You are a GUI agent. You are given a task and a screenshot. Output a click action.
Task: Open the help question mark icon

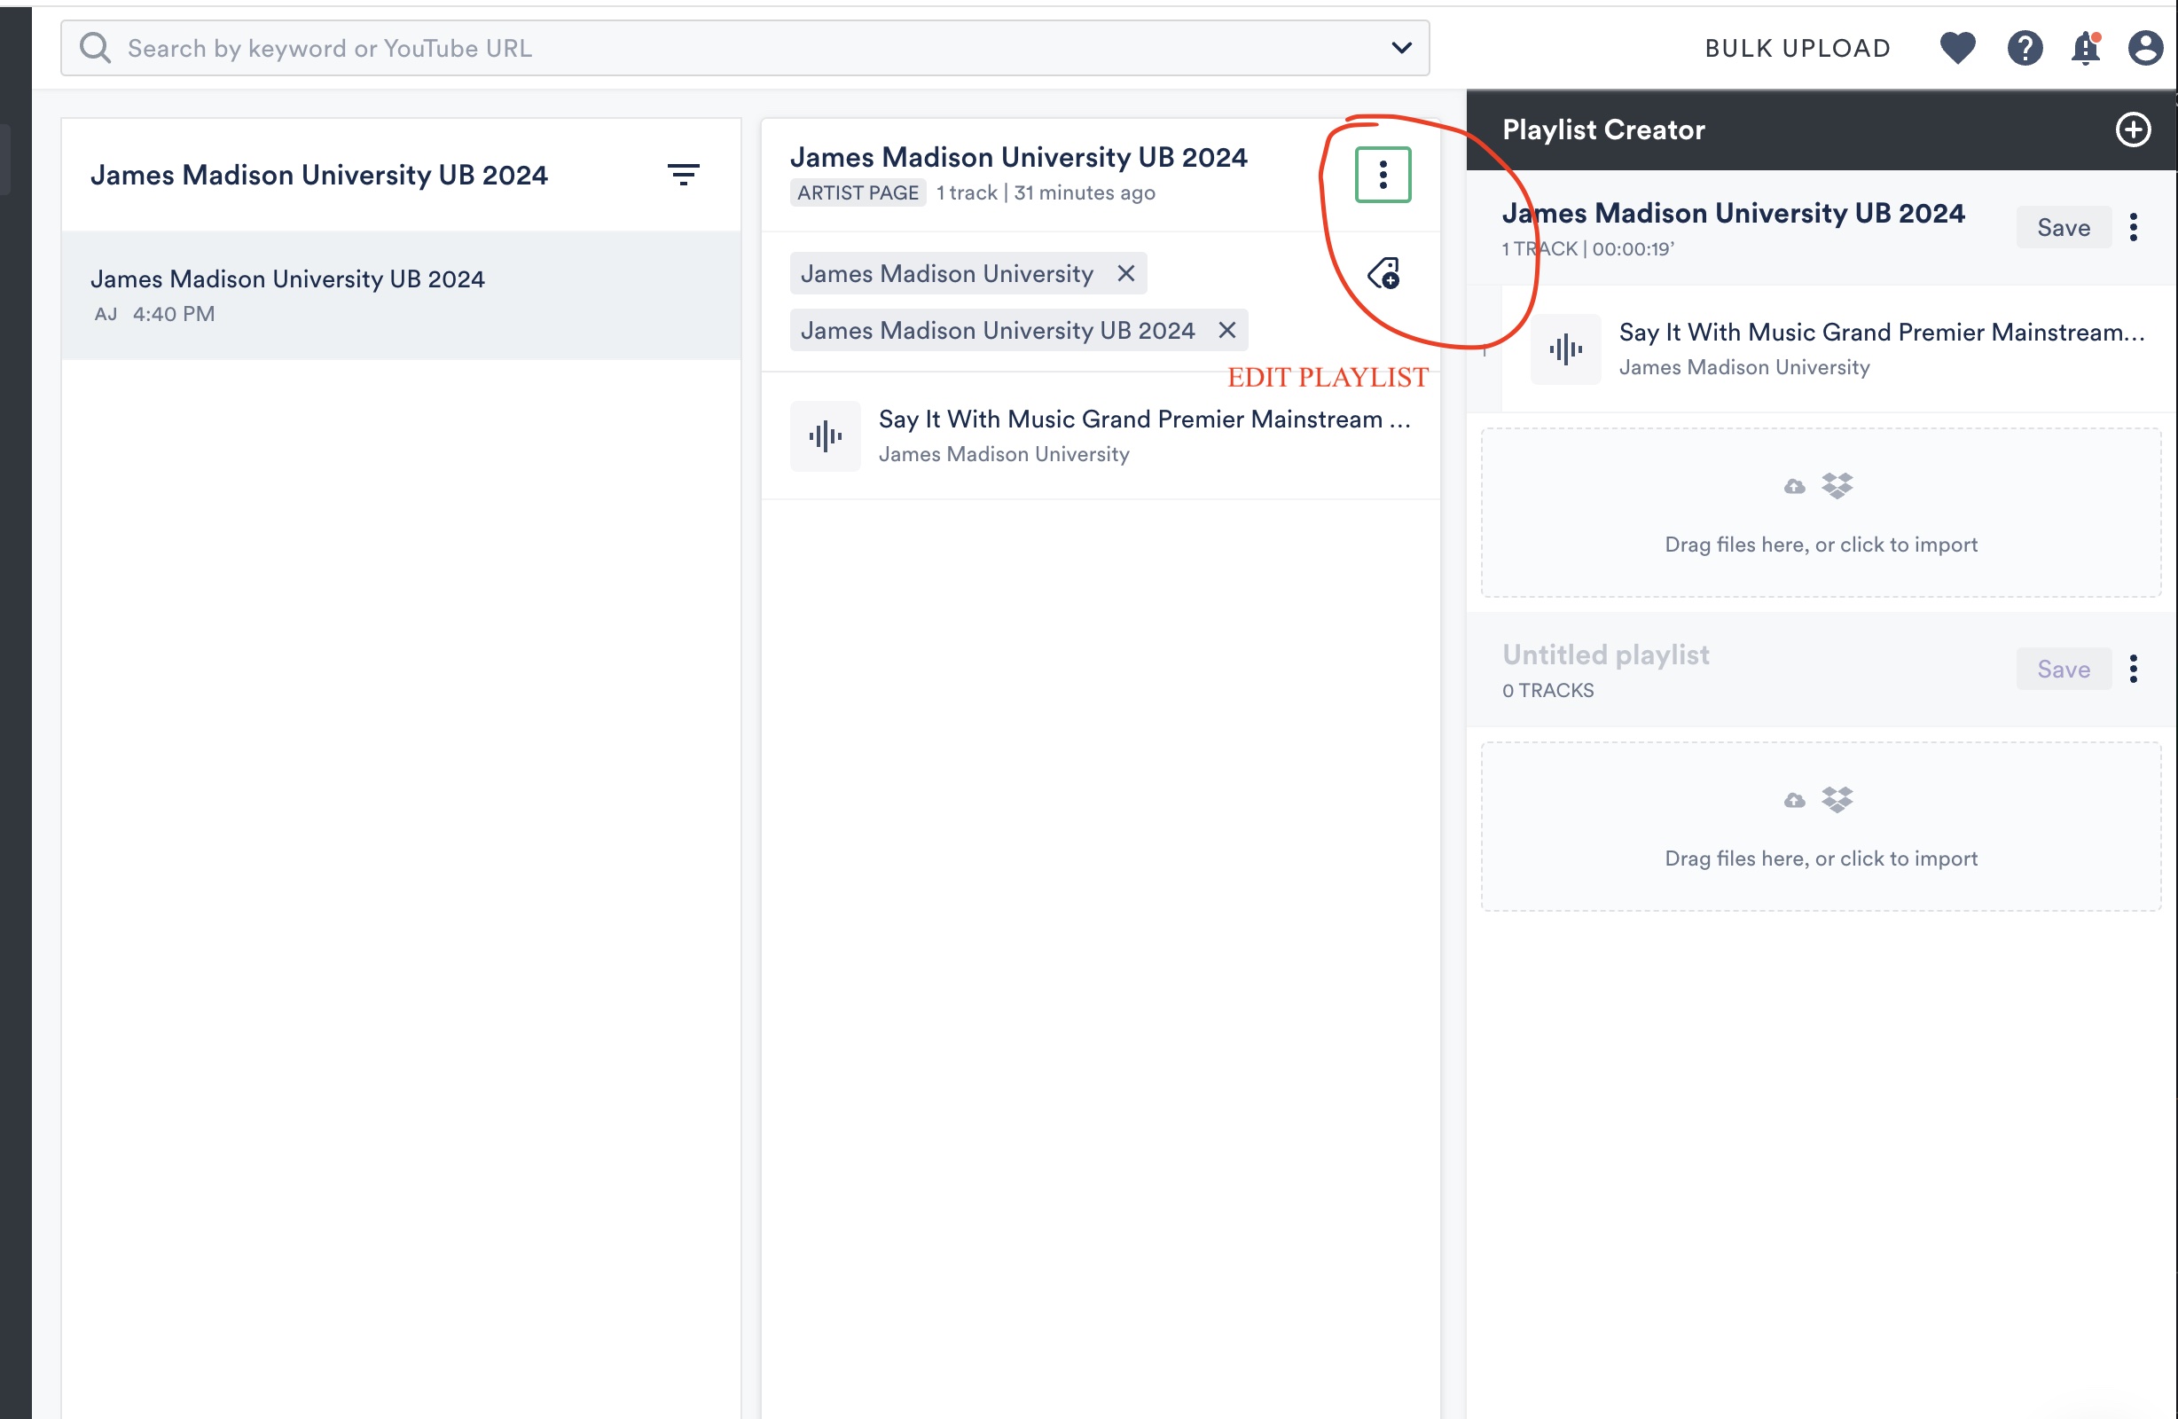pyautogui.click(x=2025, y=48)
